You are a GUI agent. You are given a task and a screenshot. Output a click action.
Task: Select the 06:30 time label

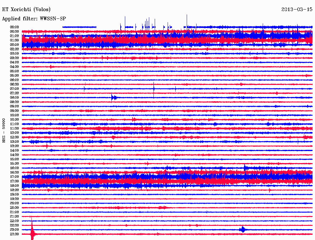point(14,84)
